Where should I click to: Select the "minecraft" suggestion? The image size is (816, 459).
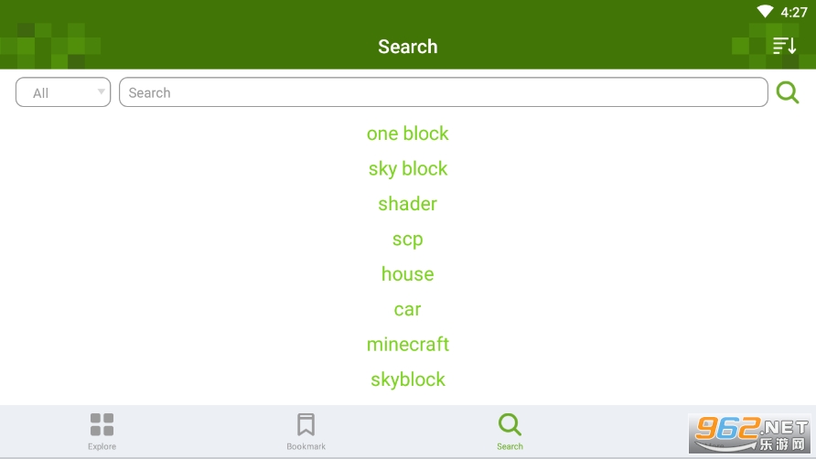(408, 345)
